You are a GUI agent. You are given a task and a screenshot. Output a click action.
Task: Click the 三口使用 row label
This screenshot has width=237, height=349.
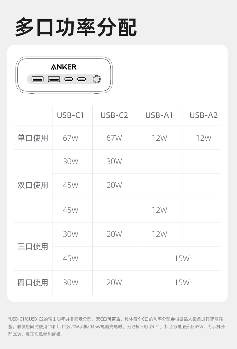point(33,246)
